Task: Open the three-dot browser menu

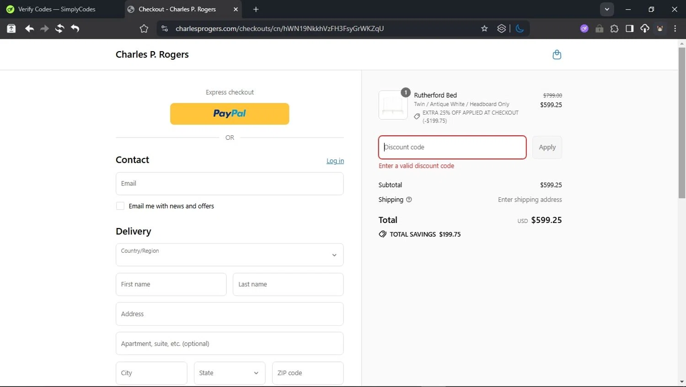Action: (675, 29)
